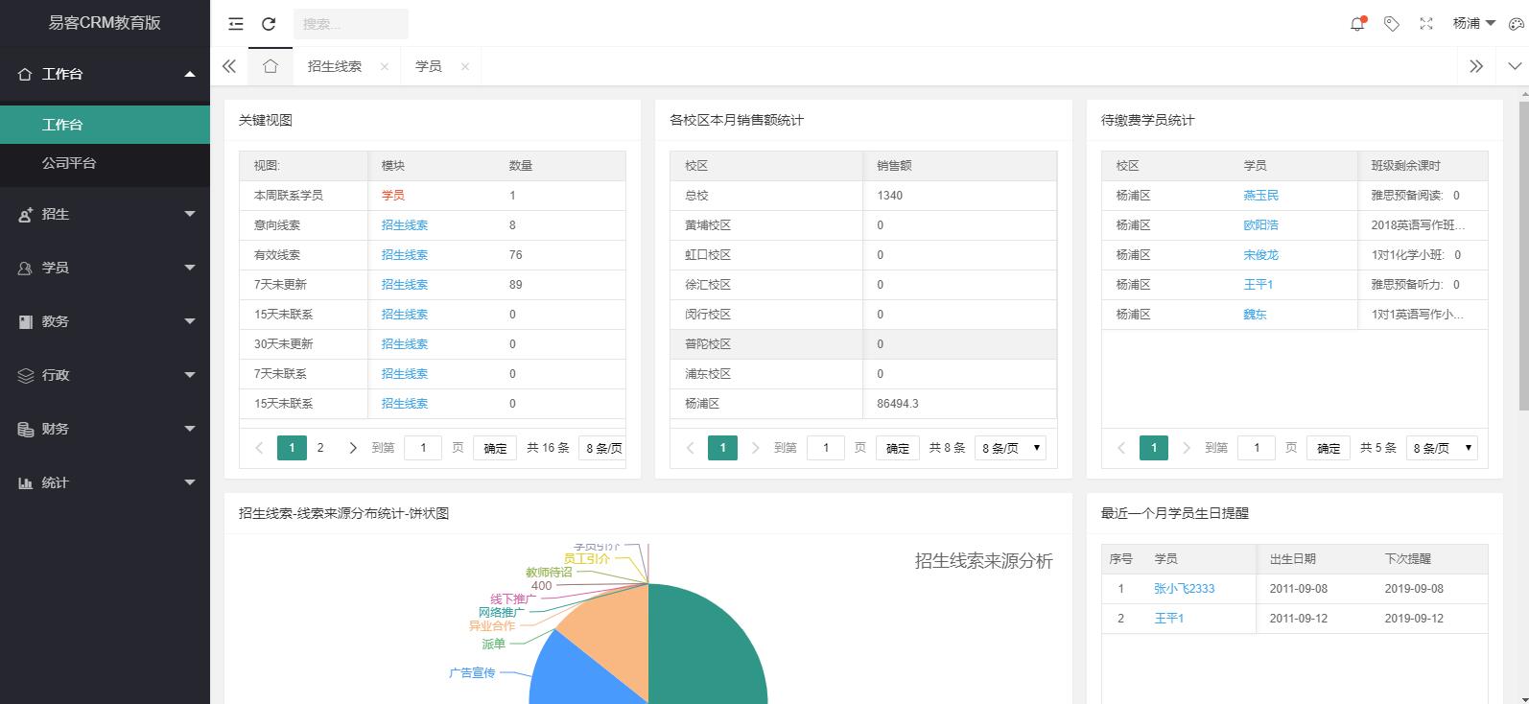Viewport: 1529px width, 704px height.
Task: Click previous page arrow in 各校区本月销售额统计
Action: (690, 448)
